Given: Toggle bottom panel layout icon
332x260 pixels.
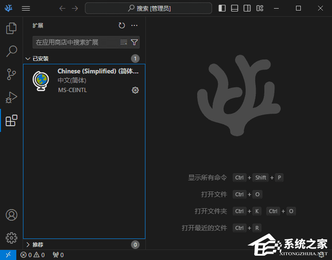Looking at the screenshot, I should coord(235,8).
